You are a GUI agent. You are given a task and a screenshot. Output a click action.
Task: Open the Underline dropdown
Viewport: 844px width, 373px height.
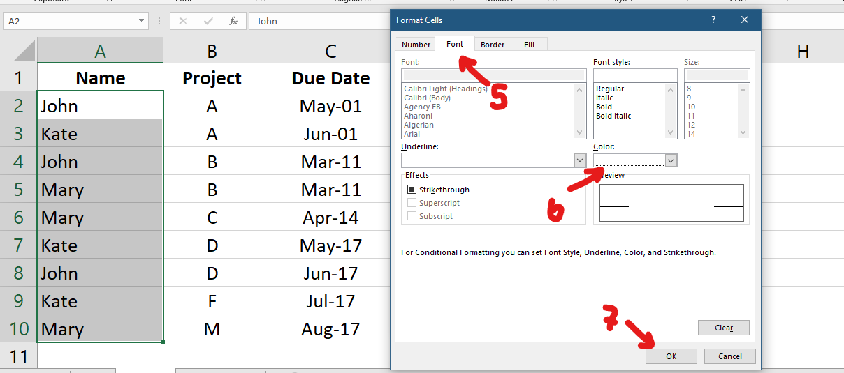580,160
